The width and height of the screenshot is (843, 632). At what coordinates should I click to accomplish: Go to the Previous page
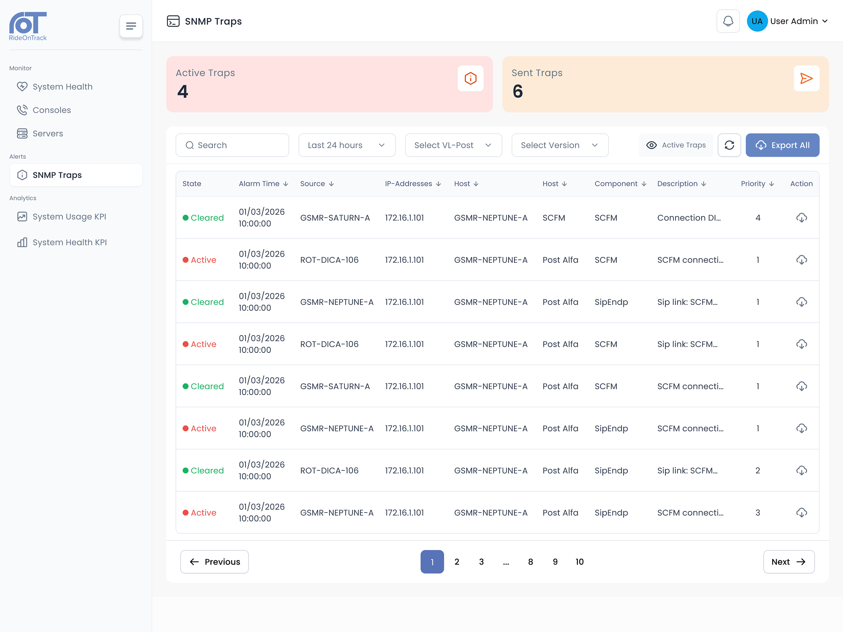pos(215,562)
